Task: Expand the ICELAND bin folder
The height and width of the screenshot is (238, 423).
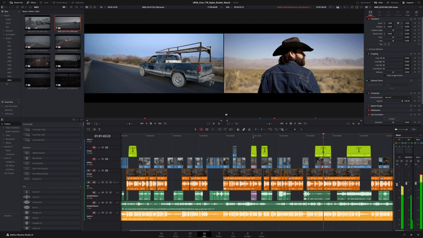Action: pos(4,31)
